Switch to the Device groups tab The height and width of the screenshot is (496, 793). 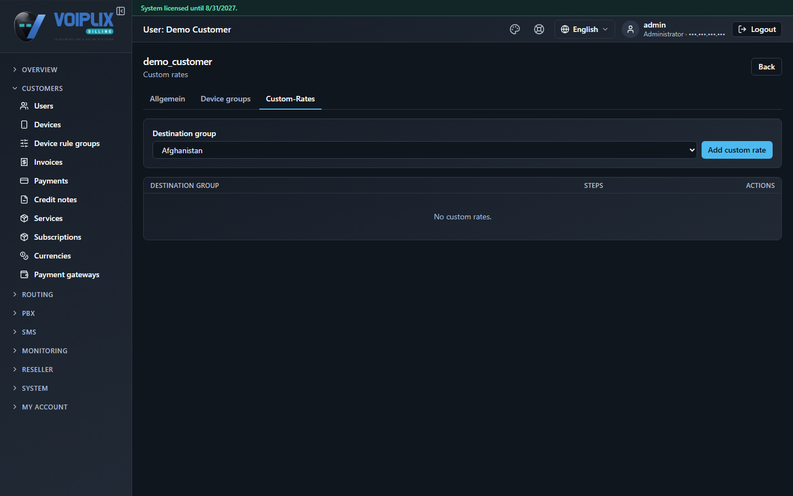225,99
